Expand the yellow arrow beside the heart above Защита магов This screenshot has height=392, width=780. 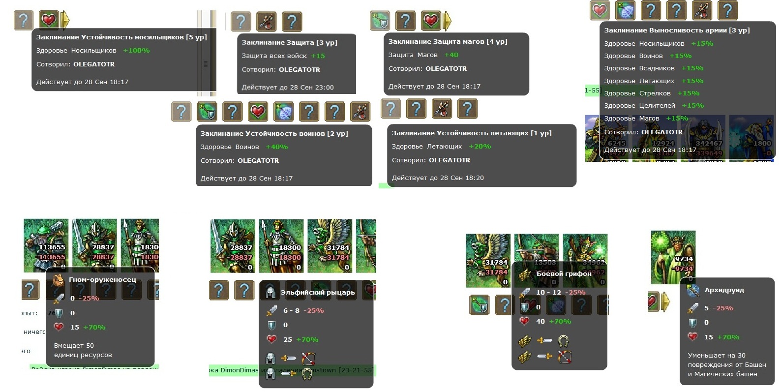447,21
